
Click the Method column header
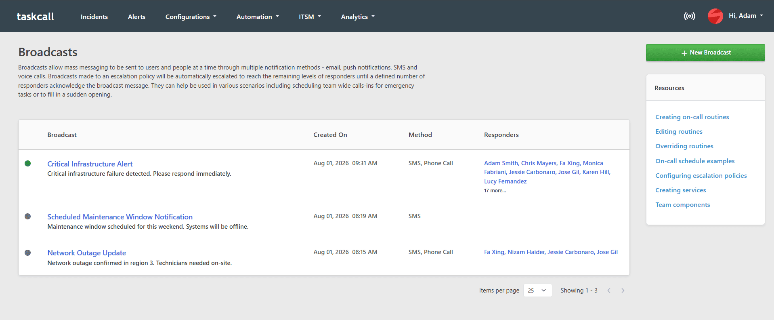pyautogui.click(x=420, y=135)
